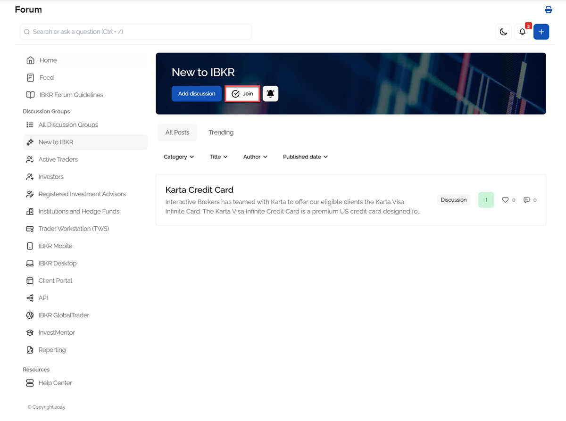Expand the Category filter dropdown
The width and height of the screenshot is (566, 421).
click(179, 157)
